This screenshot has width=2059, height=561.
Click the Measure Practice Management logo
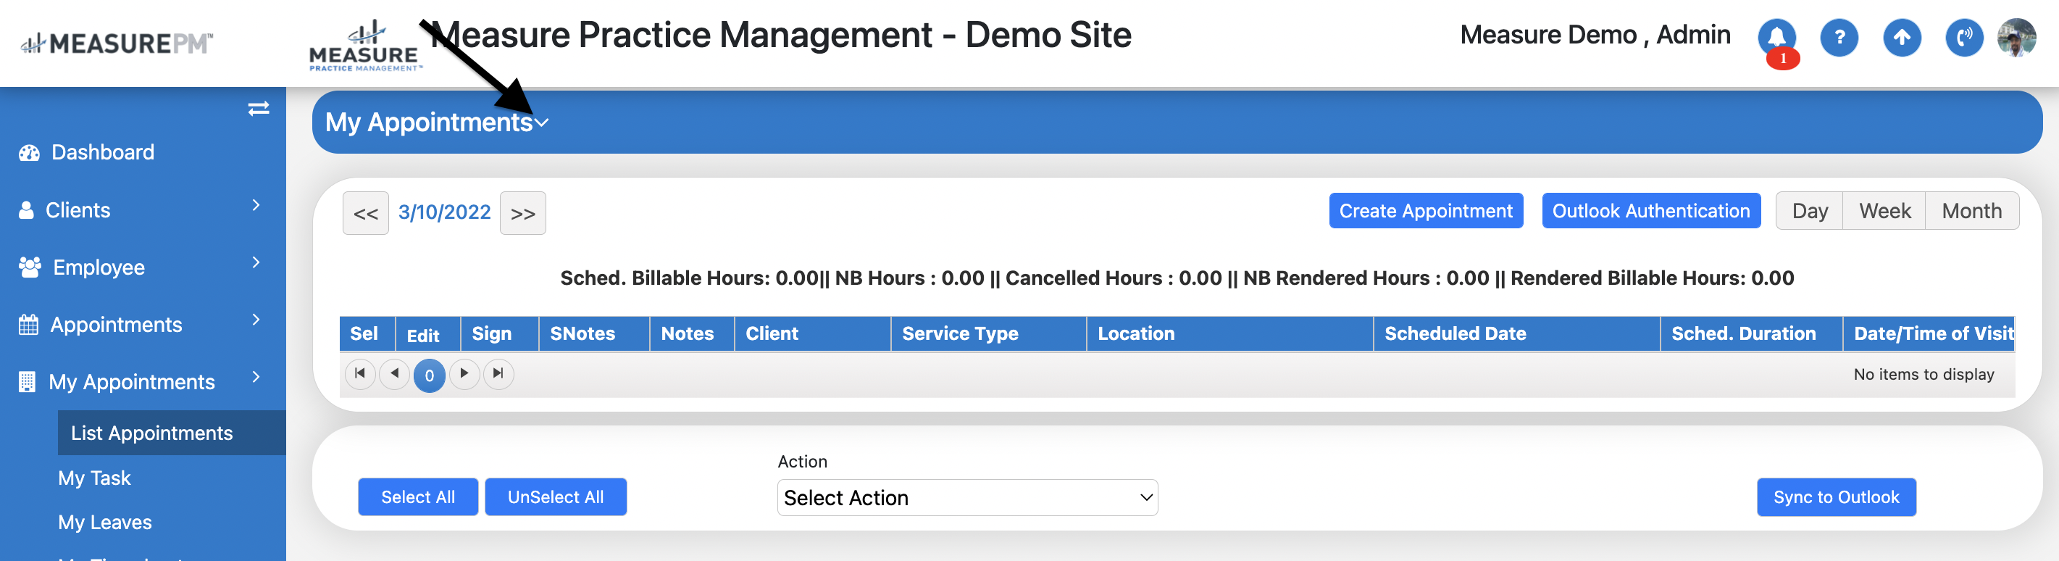point(364,46)
